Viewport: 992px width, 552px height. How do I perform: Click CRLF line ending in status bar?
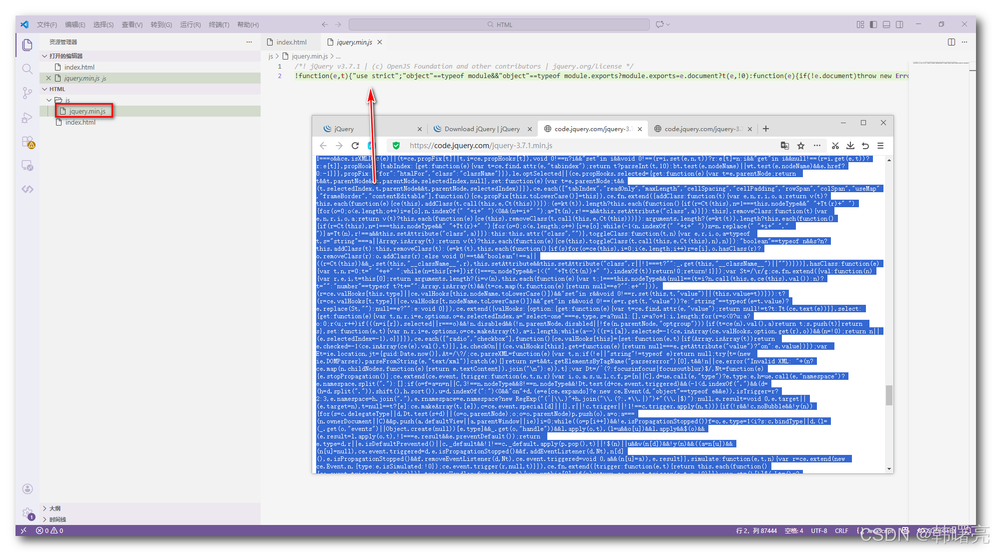(841, 531)
